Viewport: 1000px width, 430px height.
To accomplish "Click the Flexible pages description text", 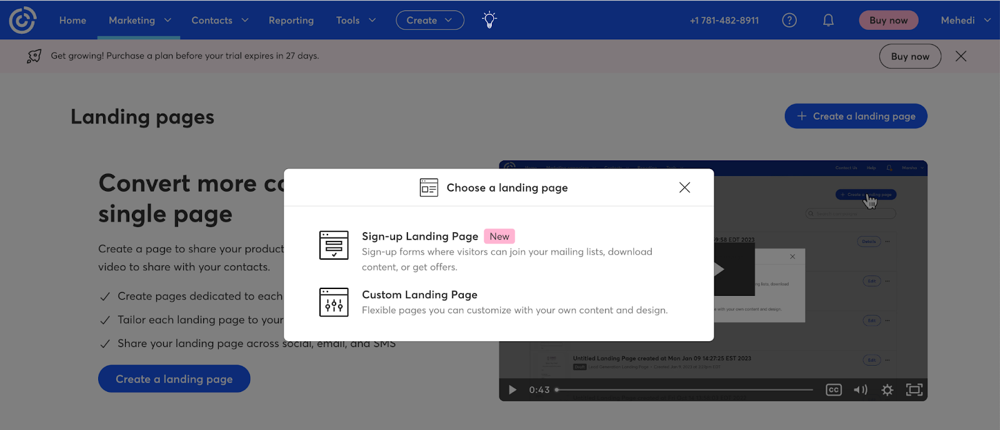I will pos(515,310).
